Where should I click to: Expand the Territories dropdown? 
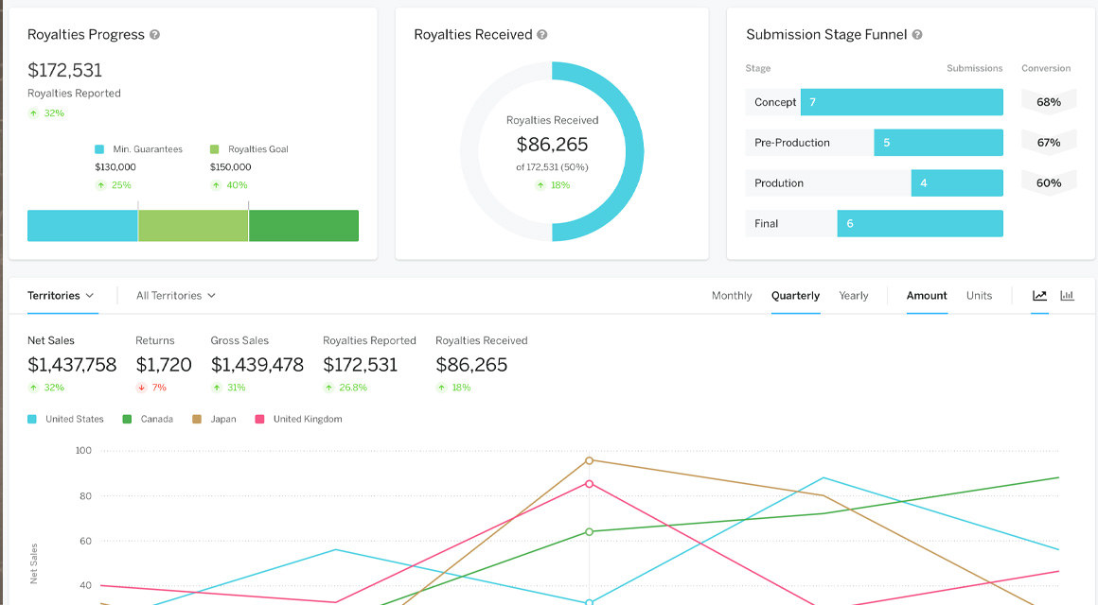[61, 296]
